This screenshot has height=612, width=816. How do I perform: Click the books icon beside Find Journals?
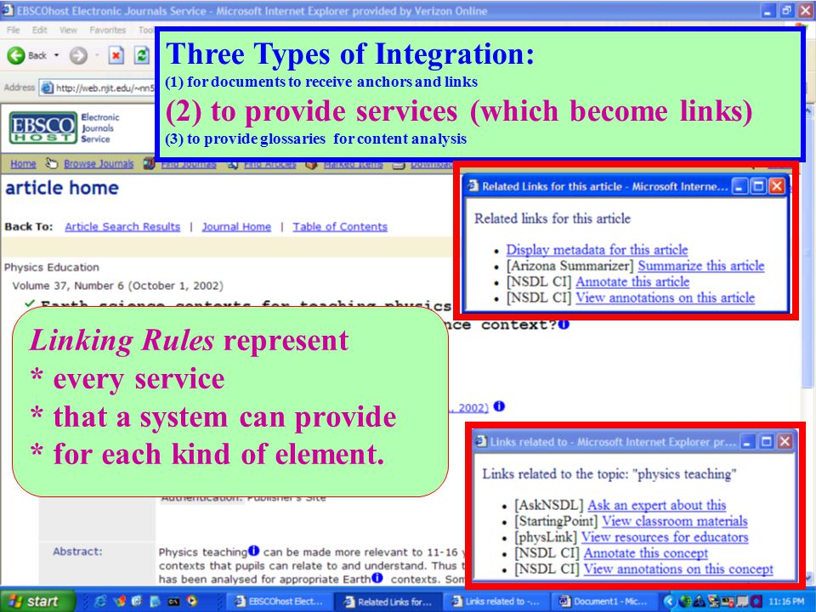pyautogui.click(x=150, y=164)
